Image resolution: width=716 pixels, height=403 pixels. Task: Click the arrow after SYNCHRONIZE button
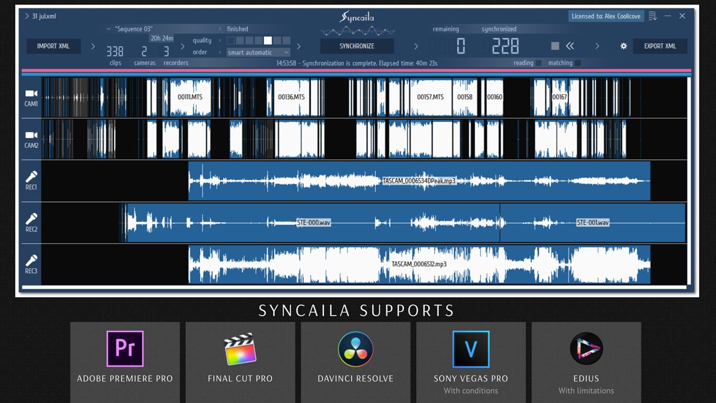point(416,46)
